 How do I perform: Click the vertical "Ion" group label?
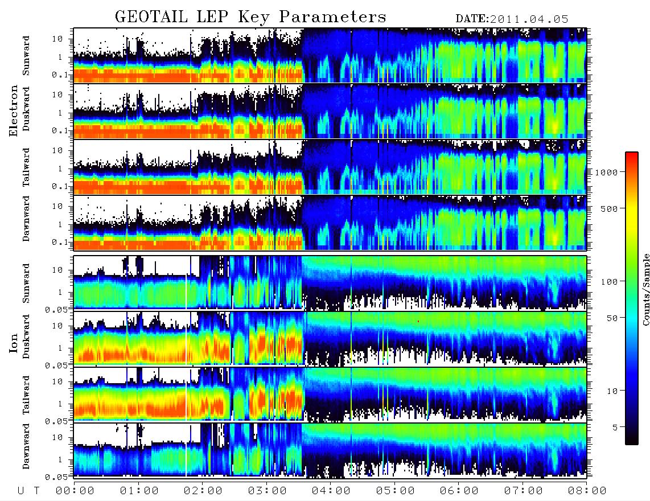14,343
